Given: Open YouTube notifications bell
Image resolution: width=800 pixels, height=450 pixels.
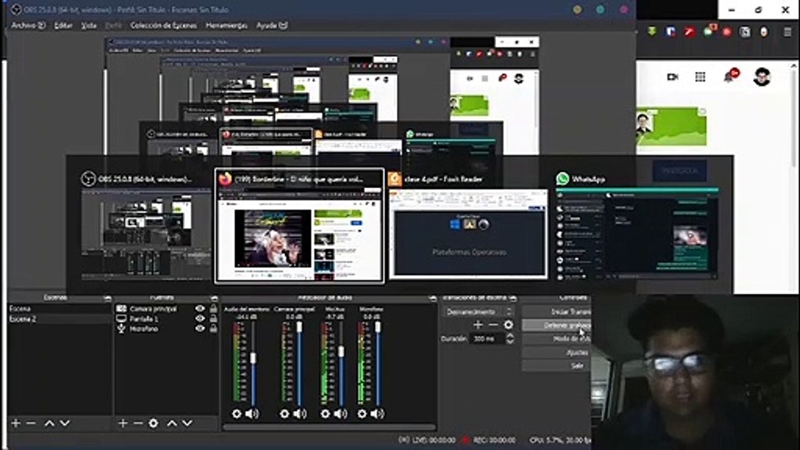Looking at the screenshot, I should (729, 76).
